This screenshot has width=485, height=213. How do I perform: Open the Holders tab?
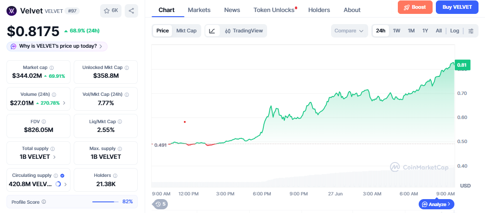tap(319, 10)
